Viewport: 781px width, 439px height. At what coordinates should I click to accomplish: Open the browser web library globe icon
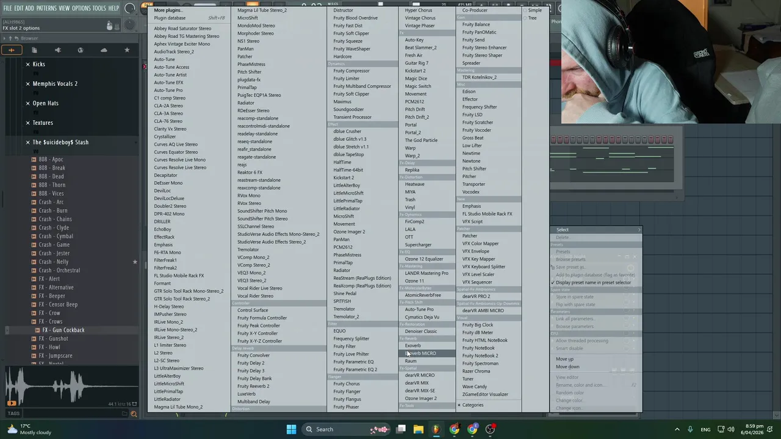(81, 50)
